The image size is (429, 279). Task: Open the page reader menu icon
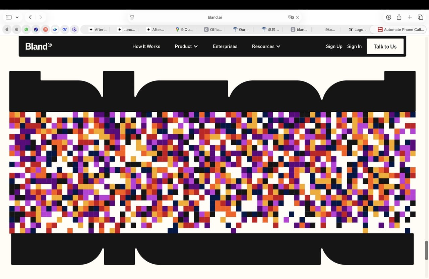(x=132, y=17)
